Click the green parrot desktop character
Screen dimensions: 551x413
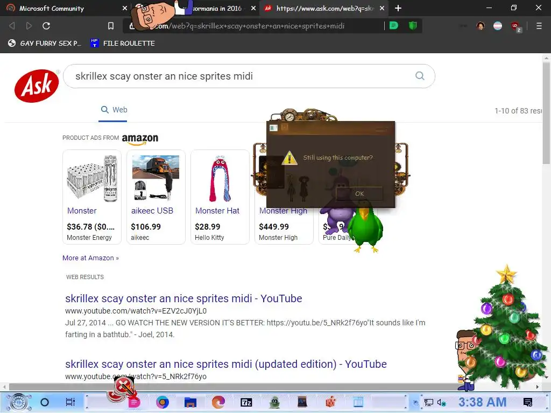(x=365, y=226)
